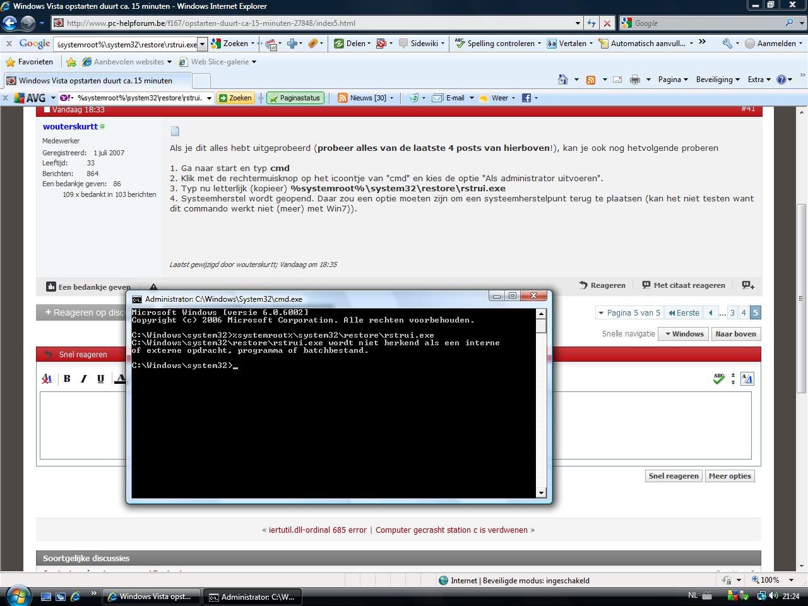Screen dimensions: 808x606
Task: Open the Google Toolbar wrench settings icon
Action: (727, 44)
